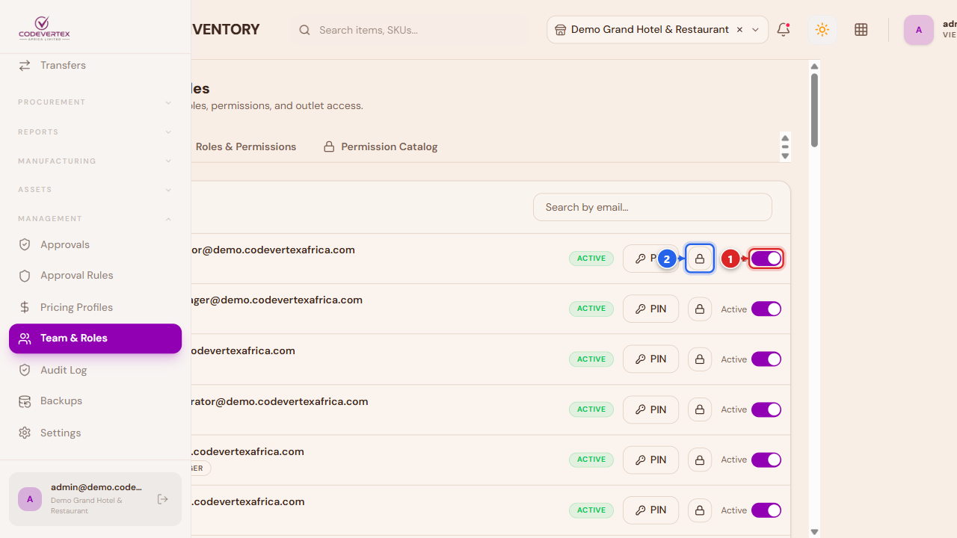Open the Permission Catalog tab
The height and width of the screenshot is (538, 957).
(381, 146)
